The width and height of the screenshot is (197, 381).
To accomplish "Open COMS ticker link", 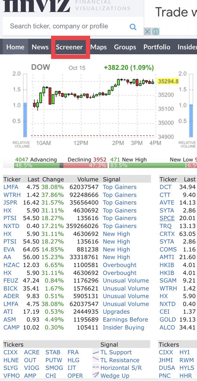I will pos(168,250).
